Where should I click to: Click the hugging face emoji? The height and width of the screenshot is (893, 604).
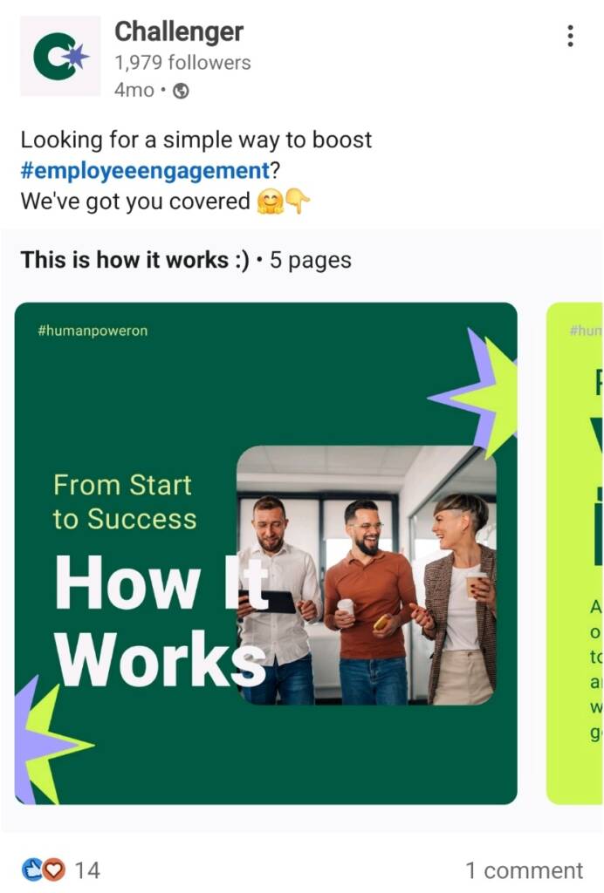click(x=270, y=201)
